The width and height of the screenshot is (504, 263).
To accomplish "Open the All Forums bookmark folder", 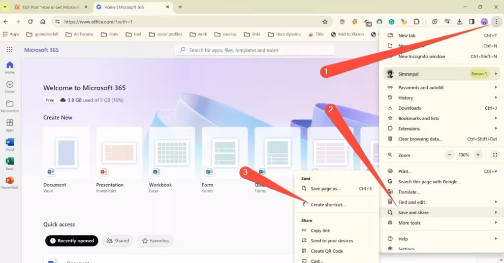I will pos(79,34).
